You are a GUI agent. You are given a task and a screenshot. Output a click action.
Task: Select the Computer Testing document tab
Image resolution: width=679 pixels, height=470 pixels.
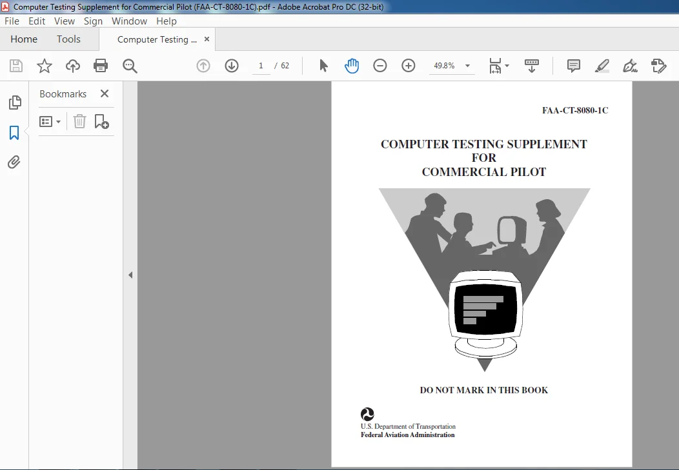(x=157, y=39)
